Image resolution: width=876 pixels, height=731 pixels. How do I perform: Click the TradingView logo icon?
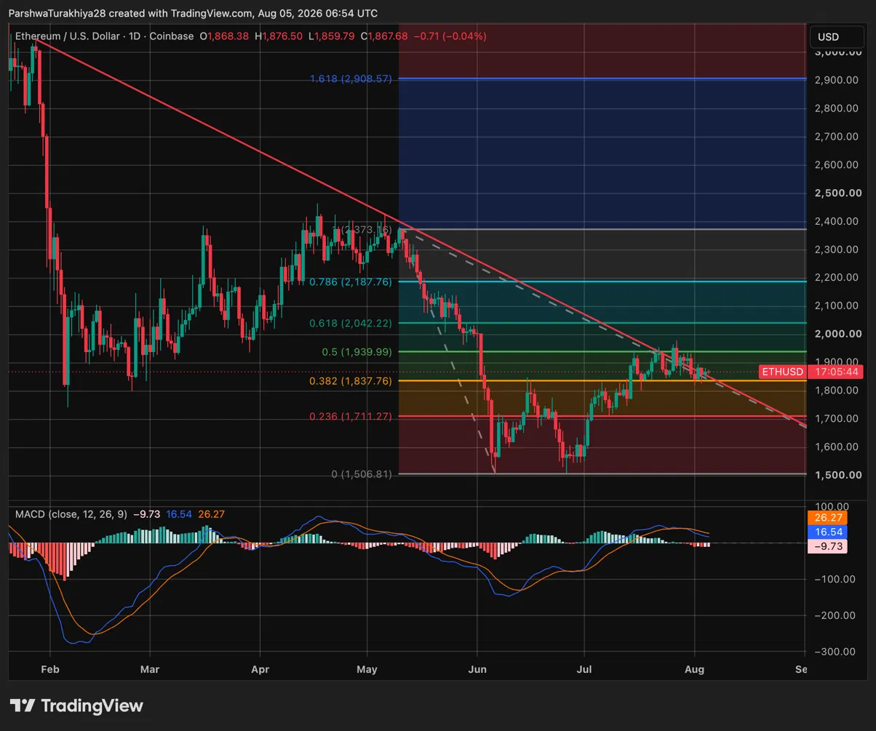tap(23, 706)
